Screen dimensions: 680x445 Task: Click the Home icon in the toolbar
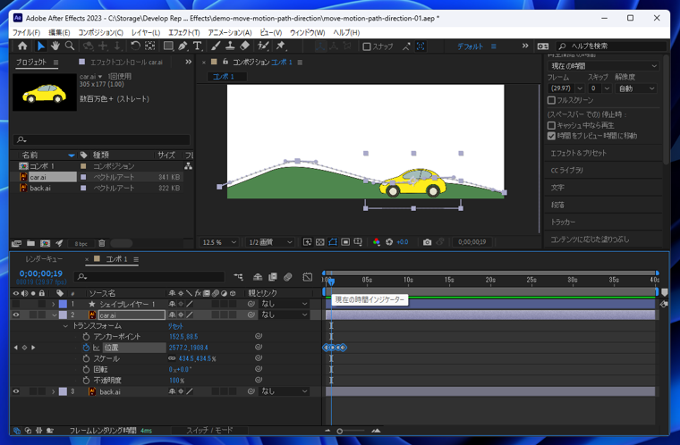click(x=22, y=46)
